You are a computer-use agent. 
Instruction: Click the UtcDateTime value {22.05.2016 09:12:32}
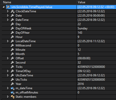[91, 75]
